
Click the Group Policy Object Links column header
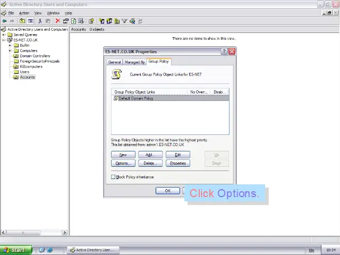(x=149, y=92)
